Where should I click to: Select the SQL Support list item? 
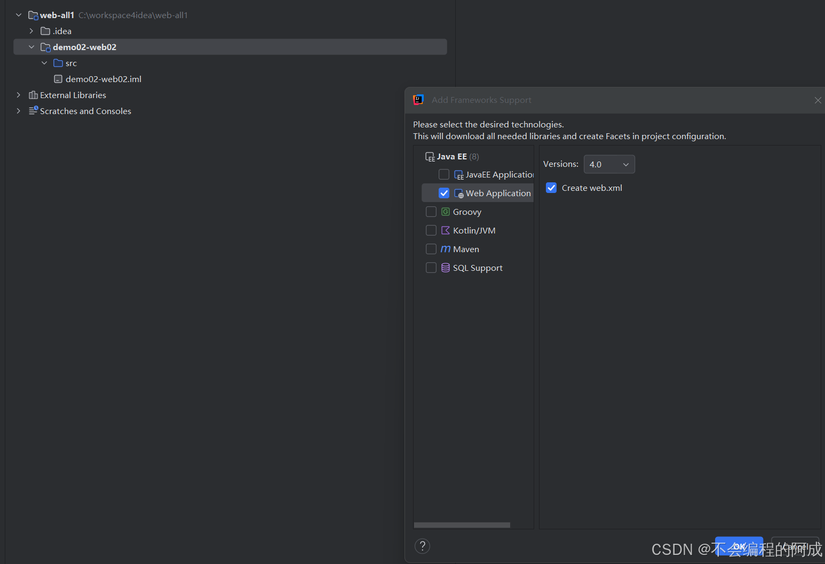click(478, 268)
